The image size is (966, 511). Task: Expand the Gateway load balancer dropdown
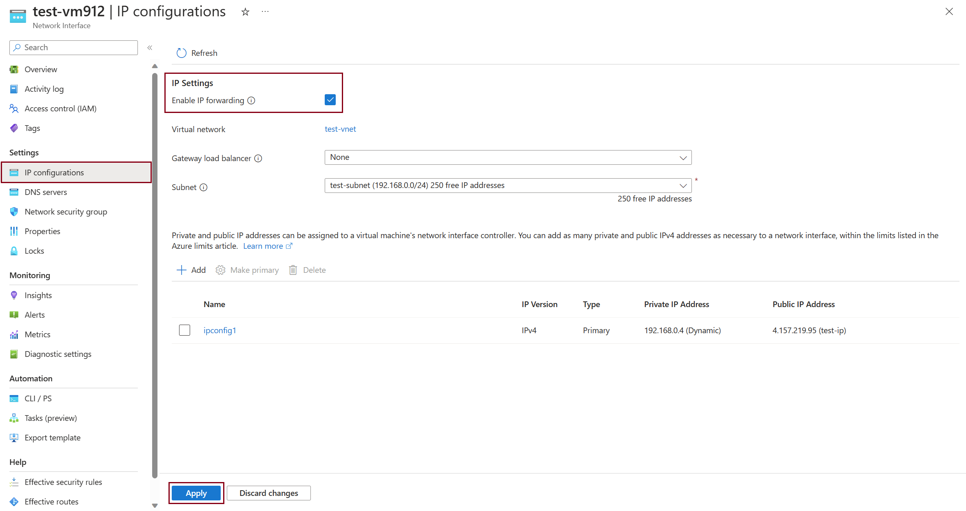click(508, 157)
